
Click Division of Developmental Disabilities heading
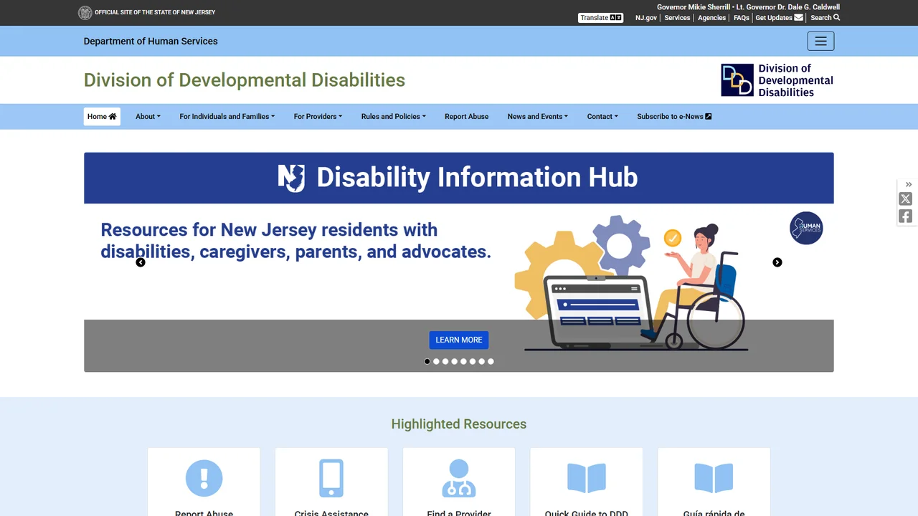245,80
